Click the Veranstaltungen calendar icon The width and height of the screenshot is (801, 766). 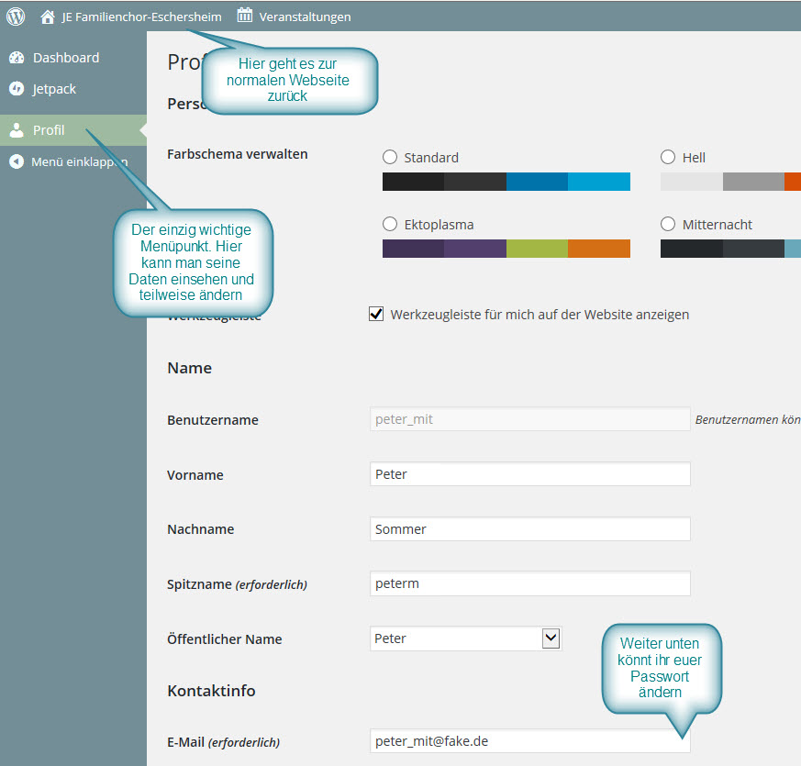click(x=245, y=16)
